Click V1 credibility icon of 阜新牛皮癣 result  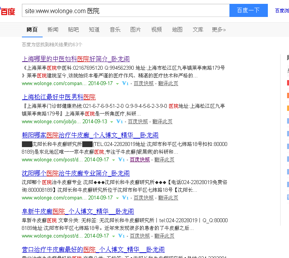(121, 236)
